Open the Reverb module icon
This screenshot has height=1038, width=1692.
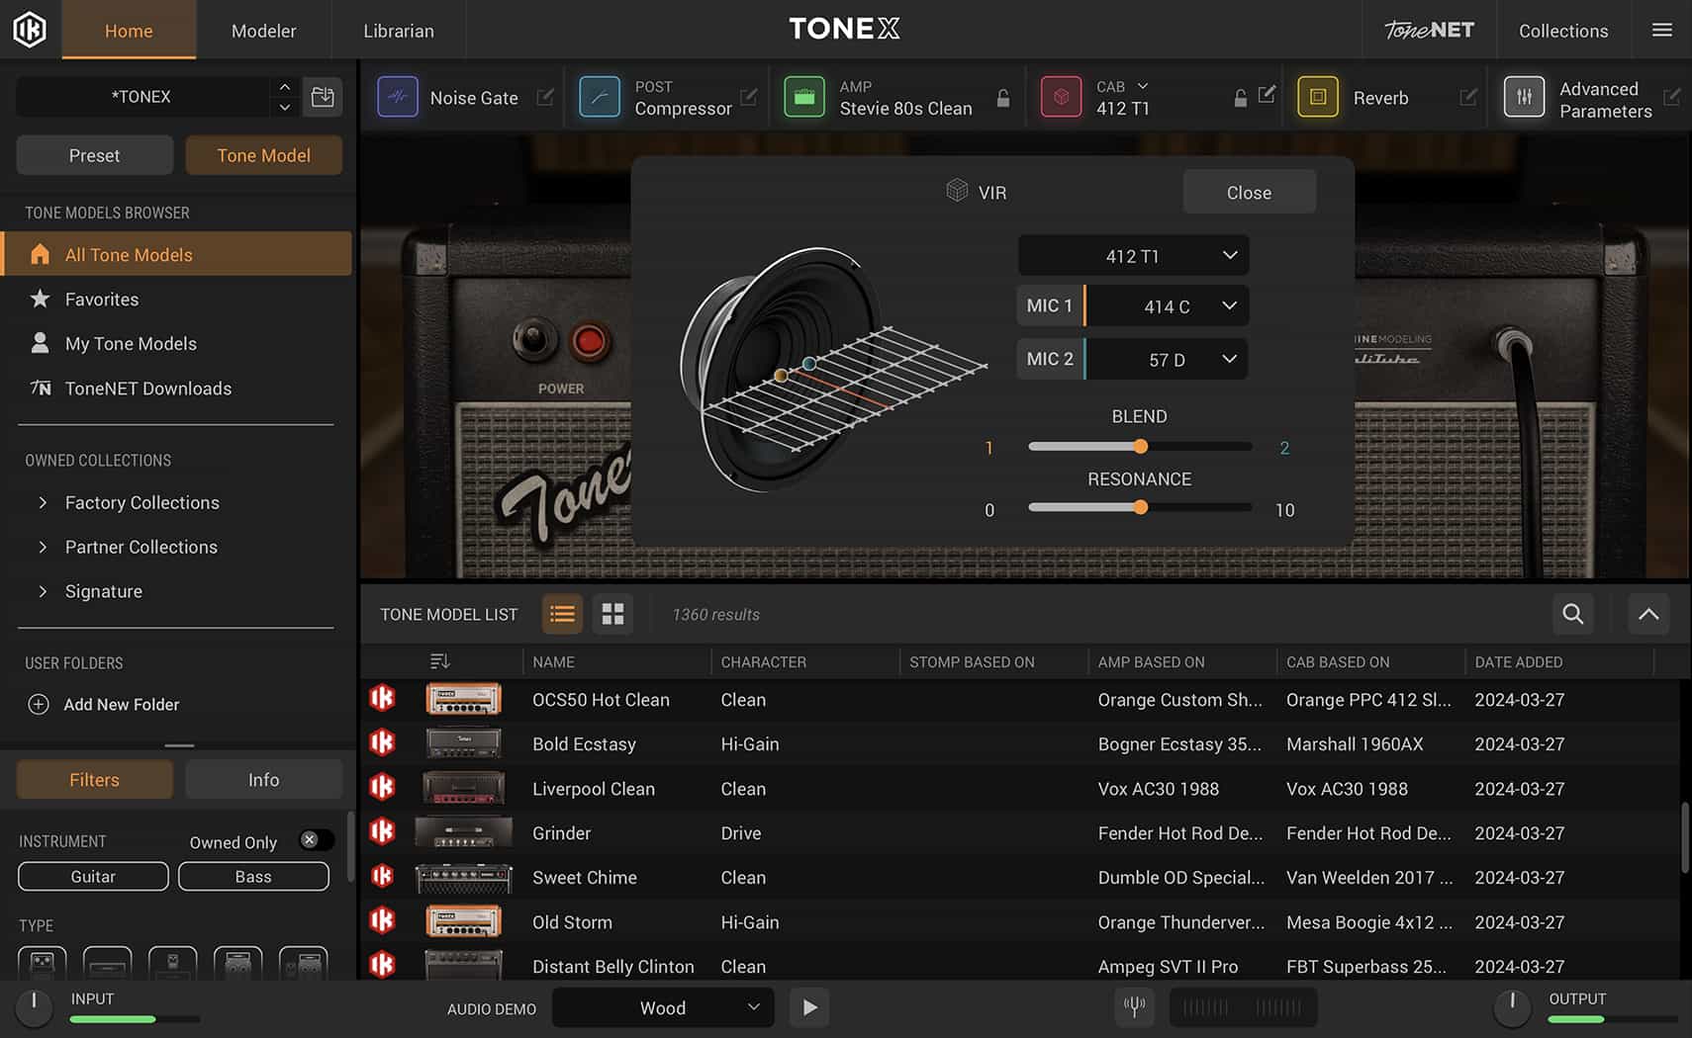(1317, 97)
